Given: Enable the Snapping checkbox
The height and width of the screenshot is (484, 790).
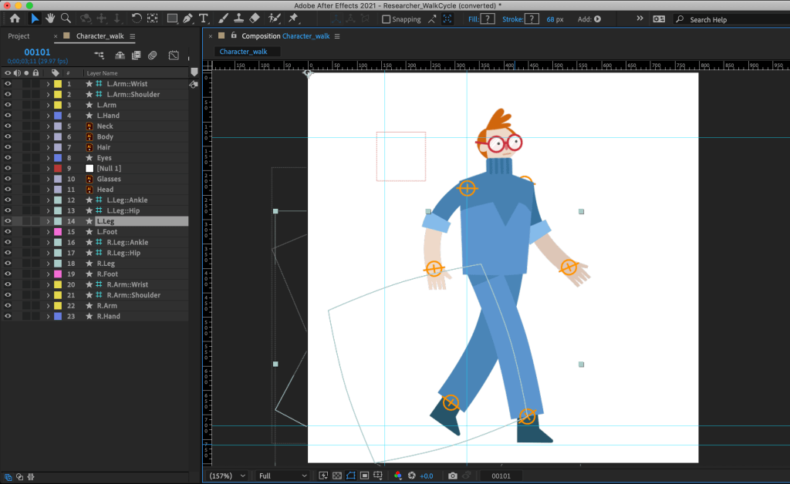Looking at the screenshot, I should tap(387, 19).
